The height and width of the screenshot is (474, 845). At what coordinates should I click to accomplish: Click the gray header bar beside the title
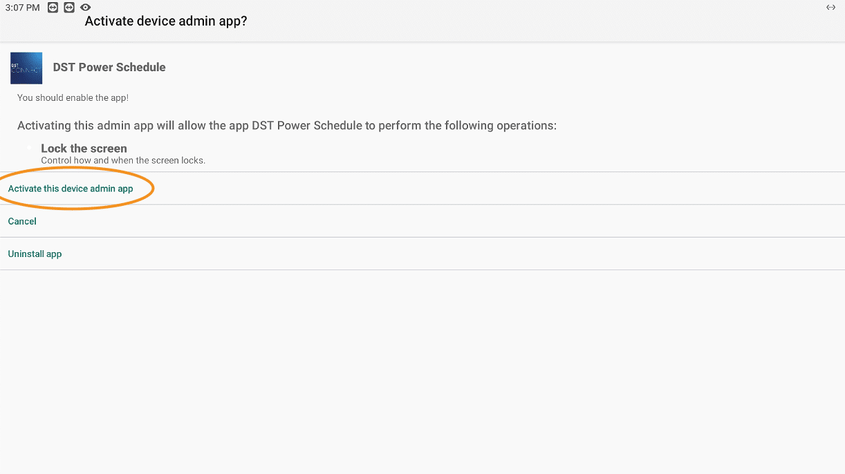point(539,21)
